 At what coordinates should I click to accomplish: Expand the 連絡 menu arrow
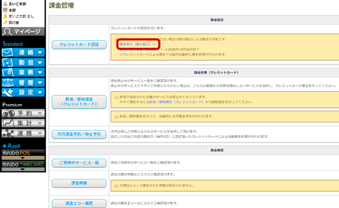pos(40,52)
